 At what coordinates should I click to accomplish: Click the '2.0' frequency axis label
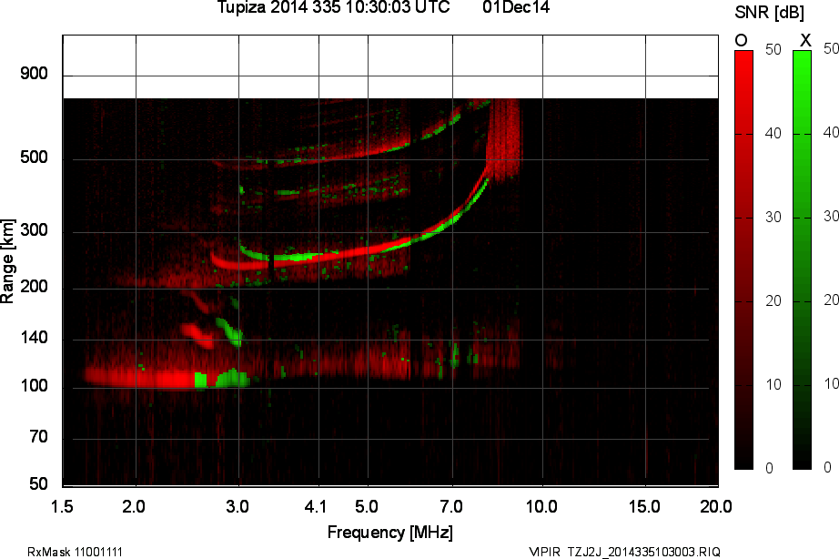pos(134,506)
